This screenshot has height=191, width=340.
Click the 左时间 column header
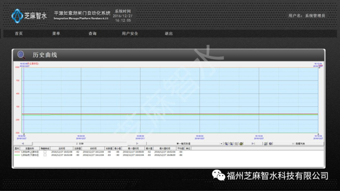(62, 148)
